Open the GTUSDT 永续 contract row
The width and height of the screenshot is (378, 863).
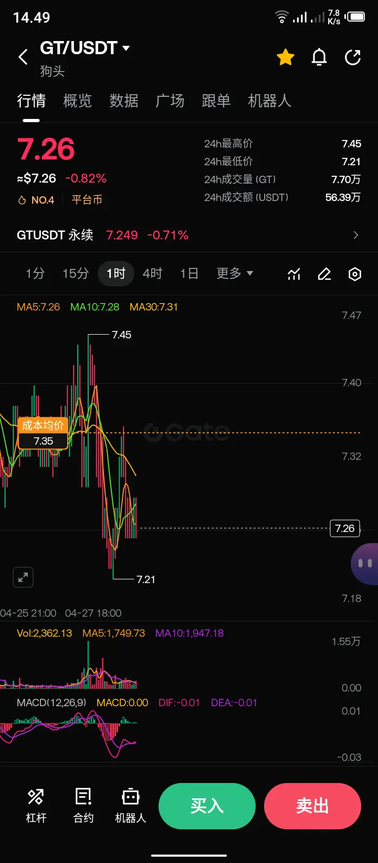189,235
